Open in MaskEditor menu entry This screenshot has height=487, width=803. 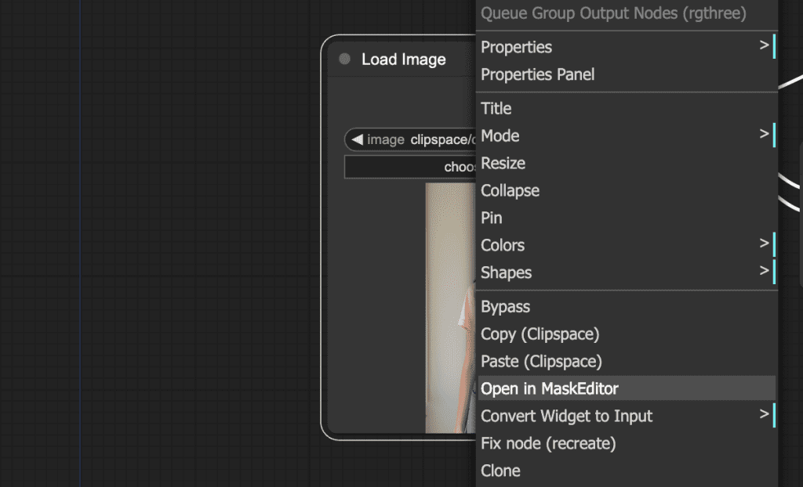coord(627,388)
